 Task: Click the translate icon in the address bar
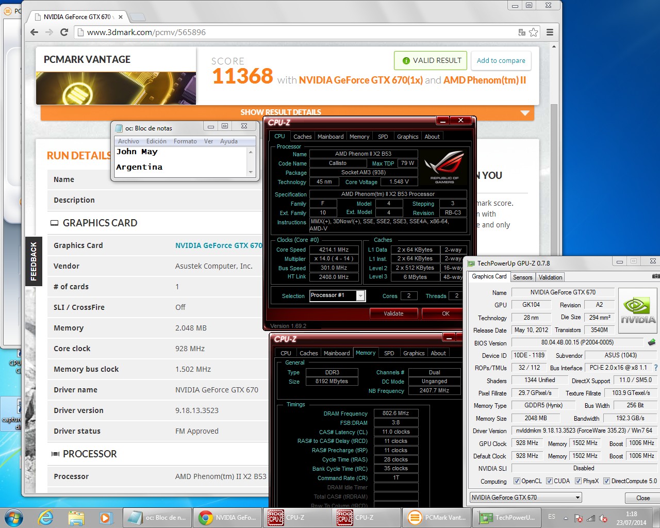point(522,32)
